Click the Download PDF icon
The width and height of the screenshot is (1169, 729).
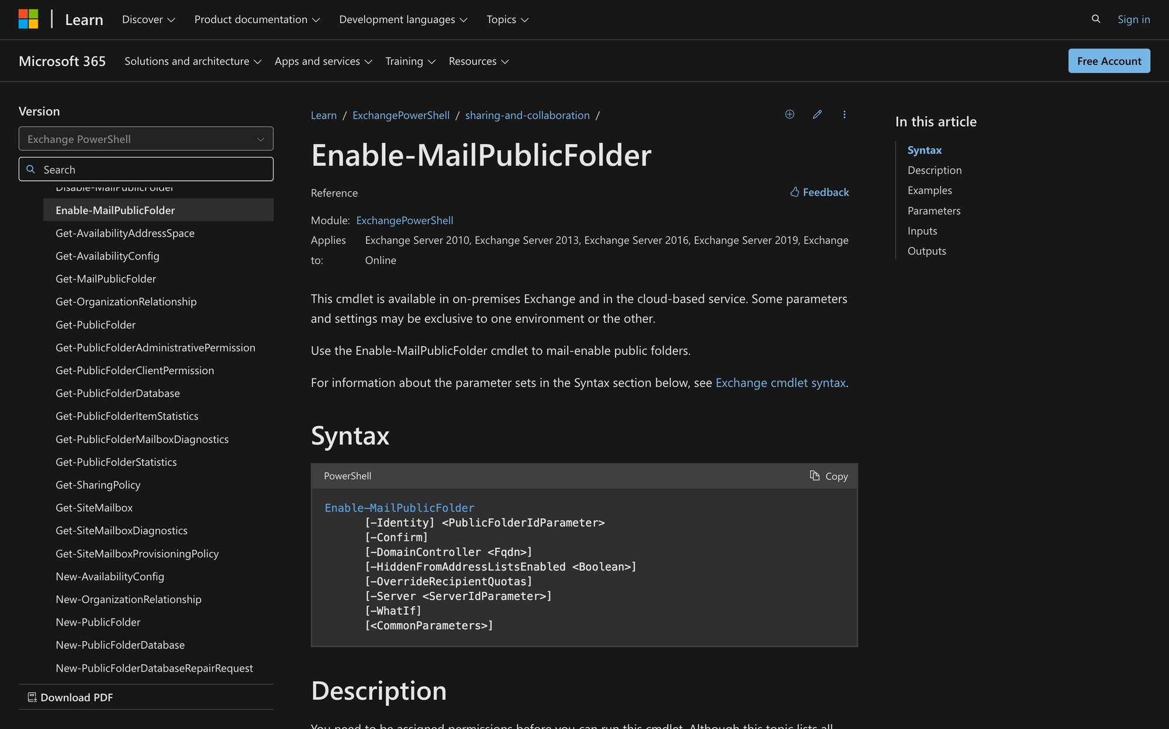(32, 696)
